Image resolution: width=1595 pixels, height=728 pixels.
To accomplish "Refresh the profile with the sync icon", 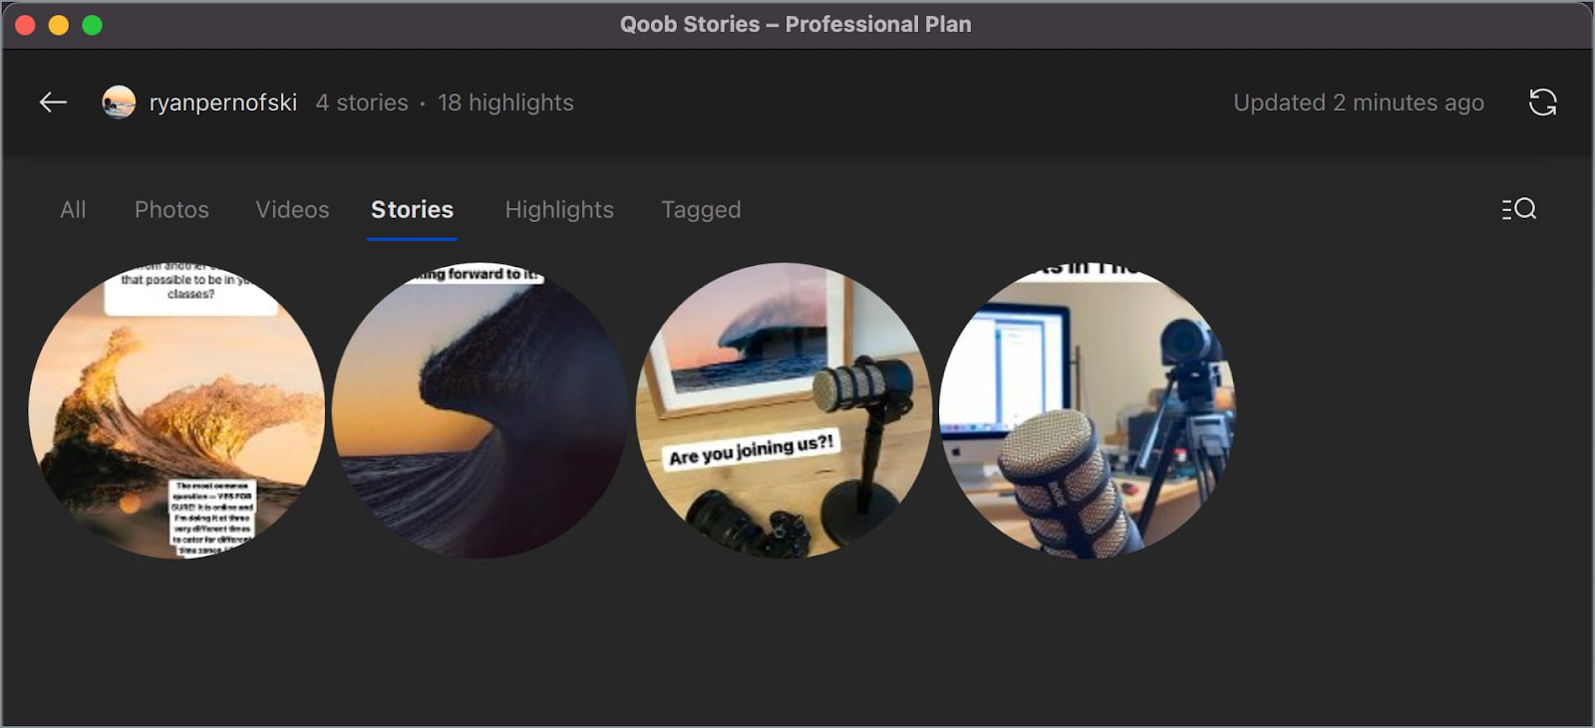I will tap(1542, 102).
